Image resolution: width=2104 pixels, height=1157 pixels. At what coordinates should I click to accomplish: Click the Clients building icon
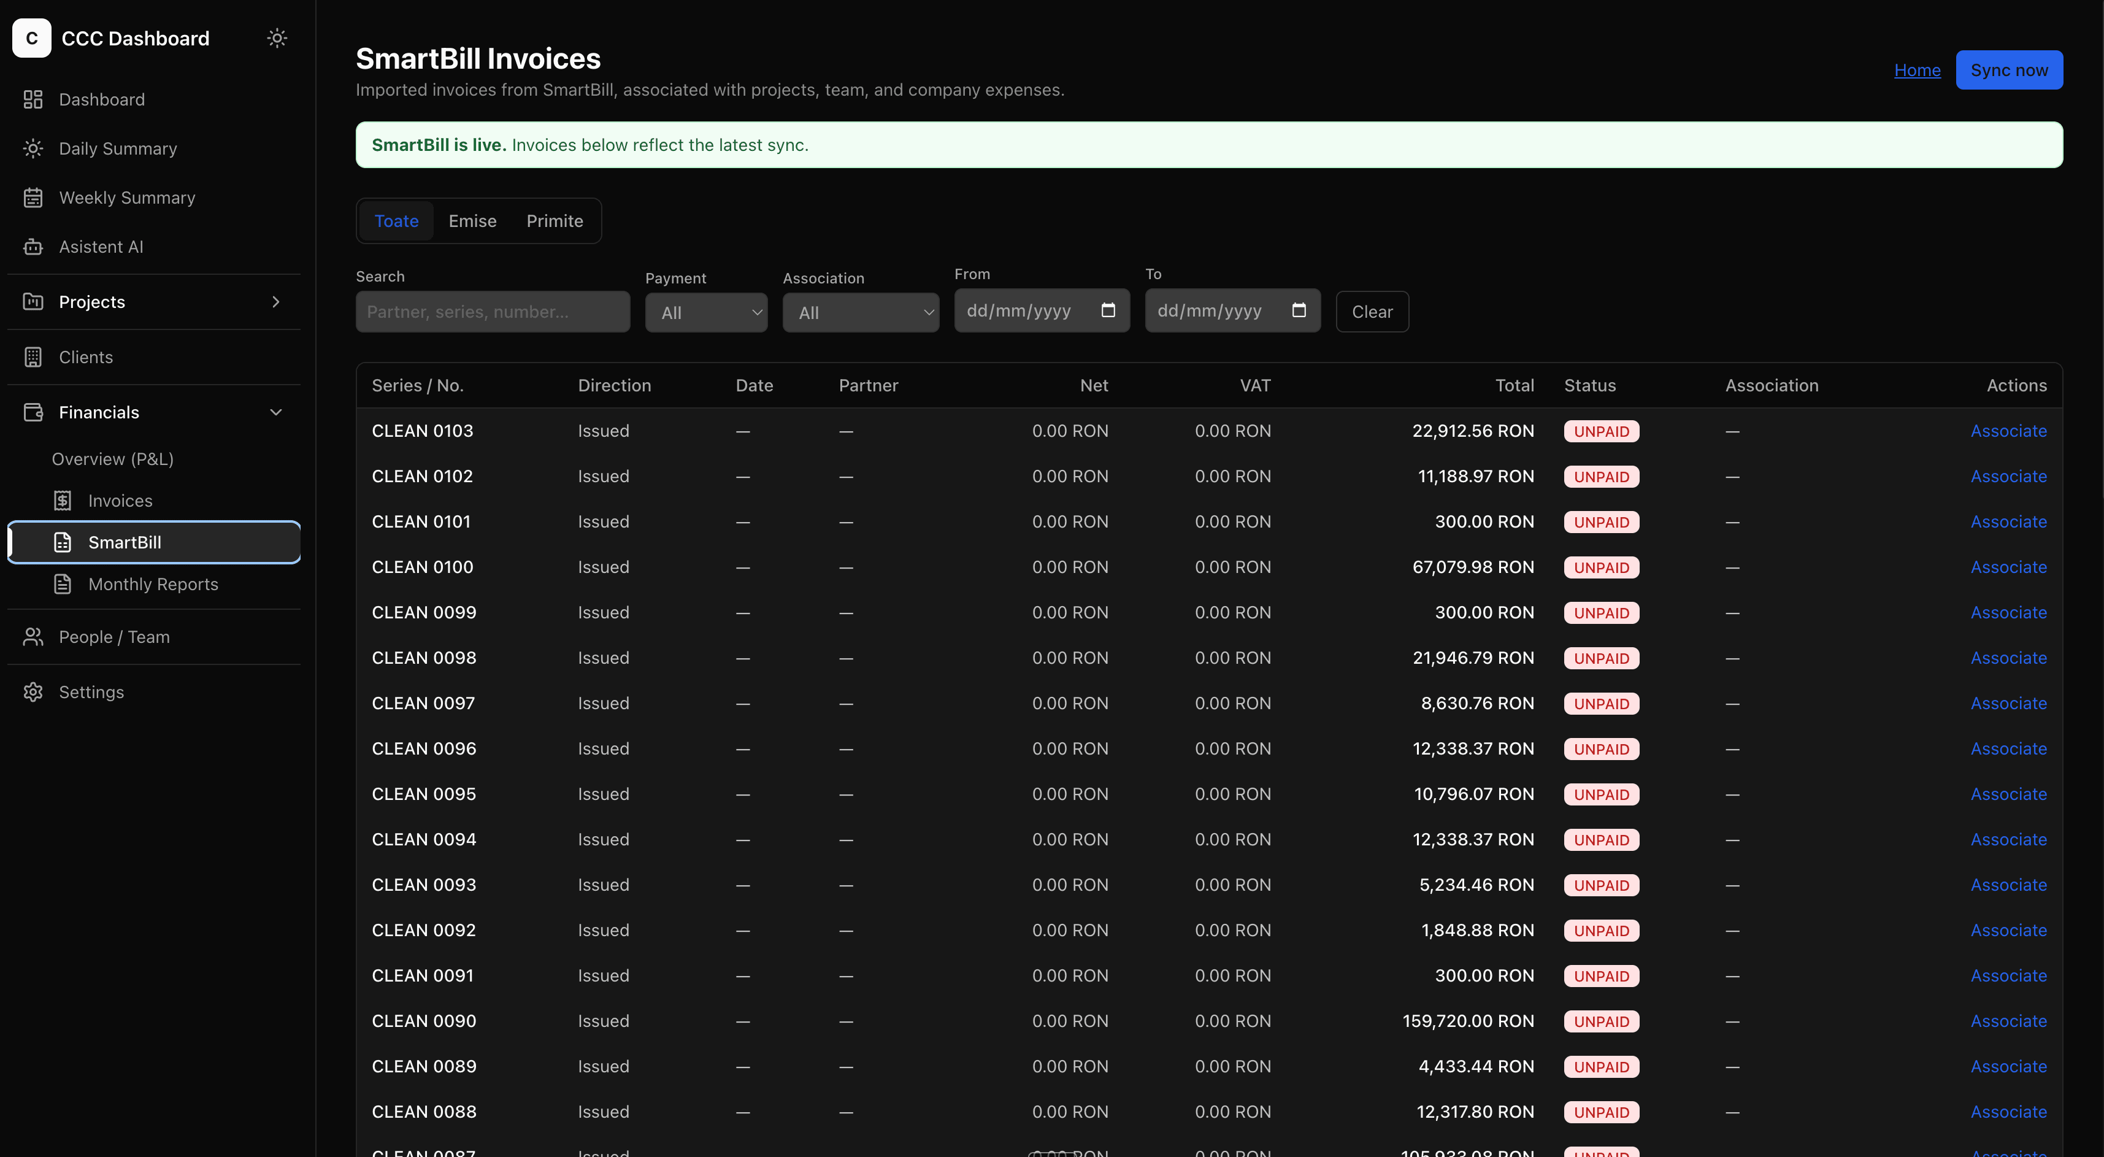tap(33, 357)
